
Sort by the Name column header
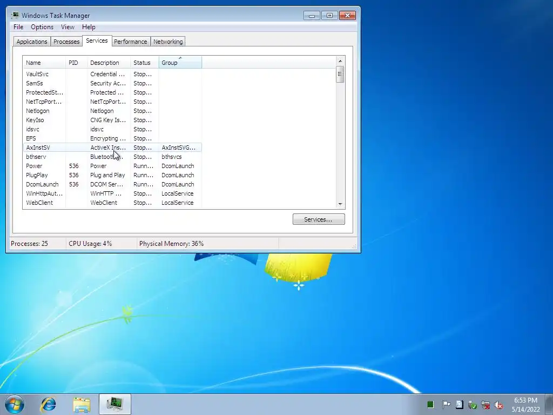coord(44,63)
